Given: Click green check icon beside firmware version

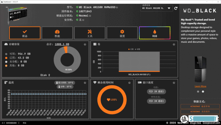Looking at the screenshot, I should pos(77,11).
